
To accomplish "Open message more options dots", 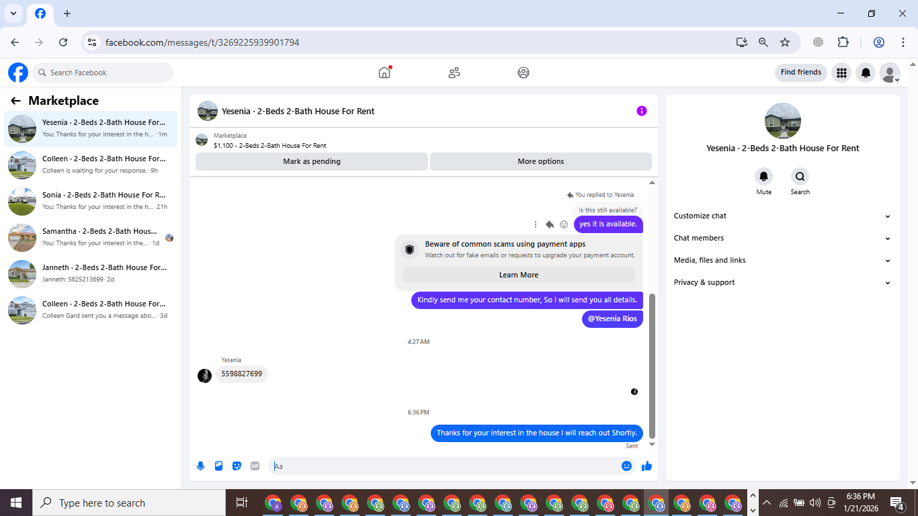I will pos(535,224).
